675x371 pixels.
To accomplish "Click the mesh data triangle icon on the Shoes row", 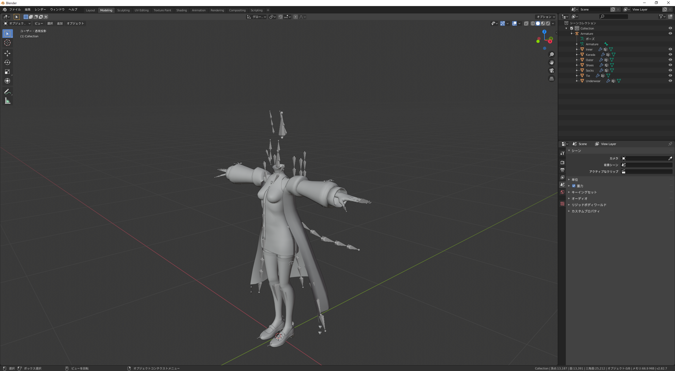I will [x=612, y=65].
